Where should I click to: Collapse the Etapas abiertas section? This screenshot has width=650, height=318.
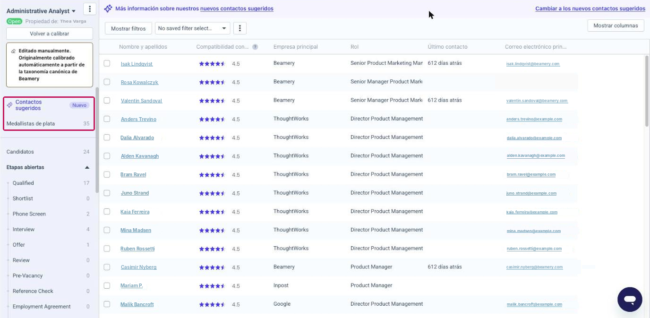[x=87, y=167]
